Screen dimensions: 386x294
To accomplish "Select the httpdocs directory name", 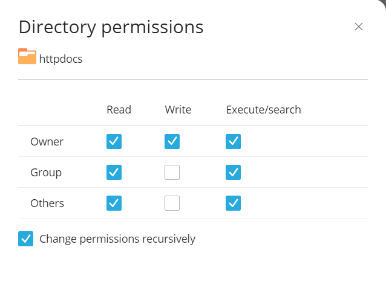I will point(61,59).
